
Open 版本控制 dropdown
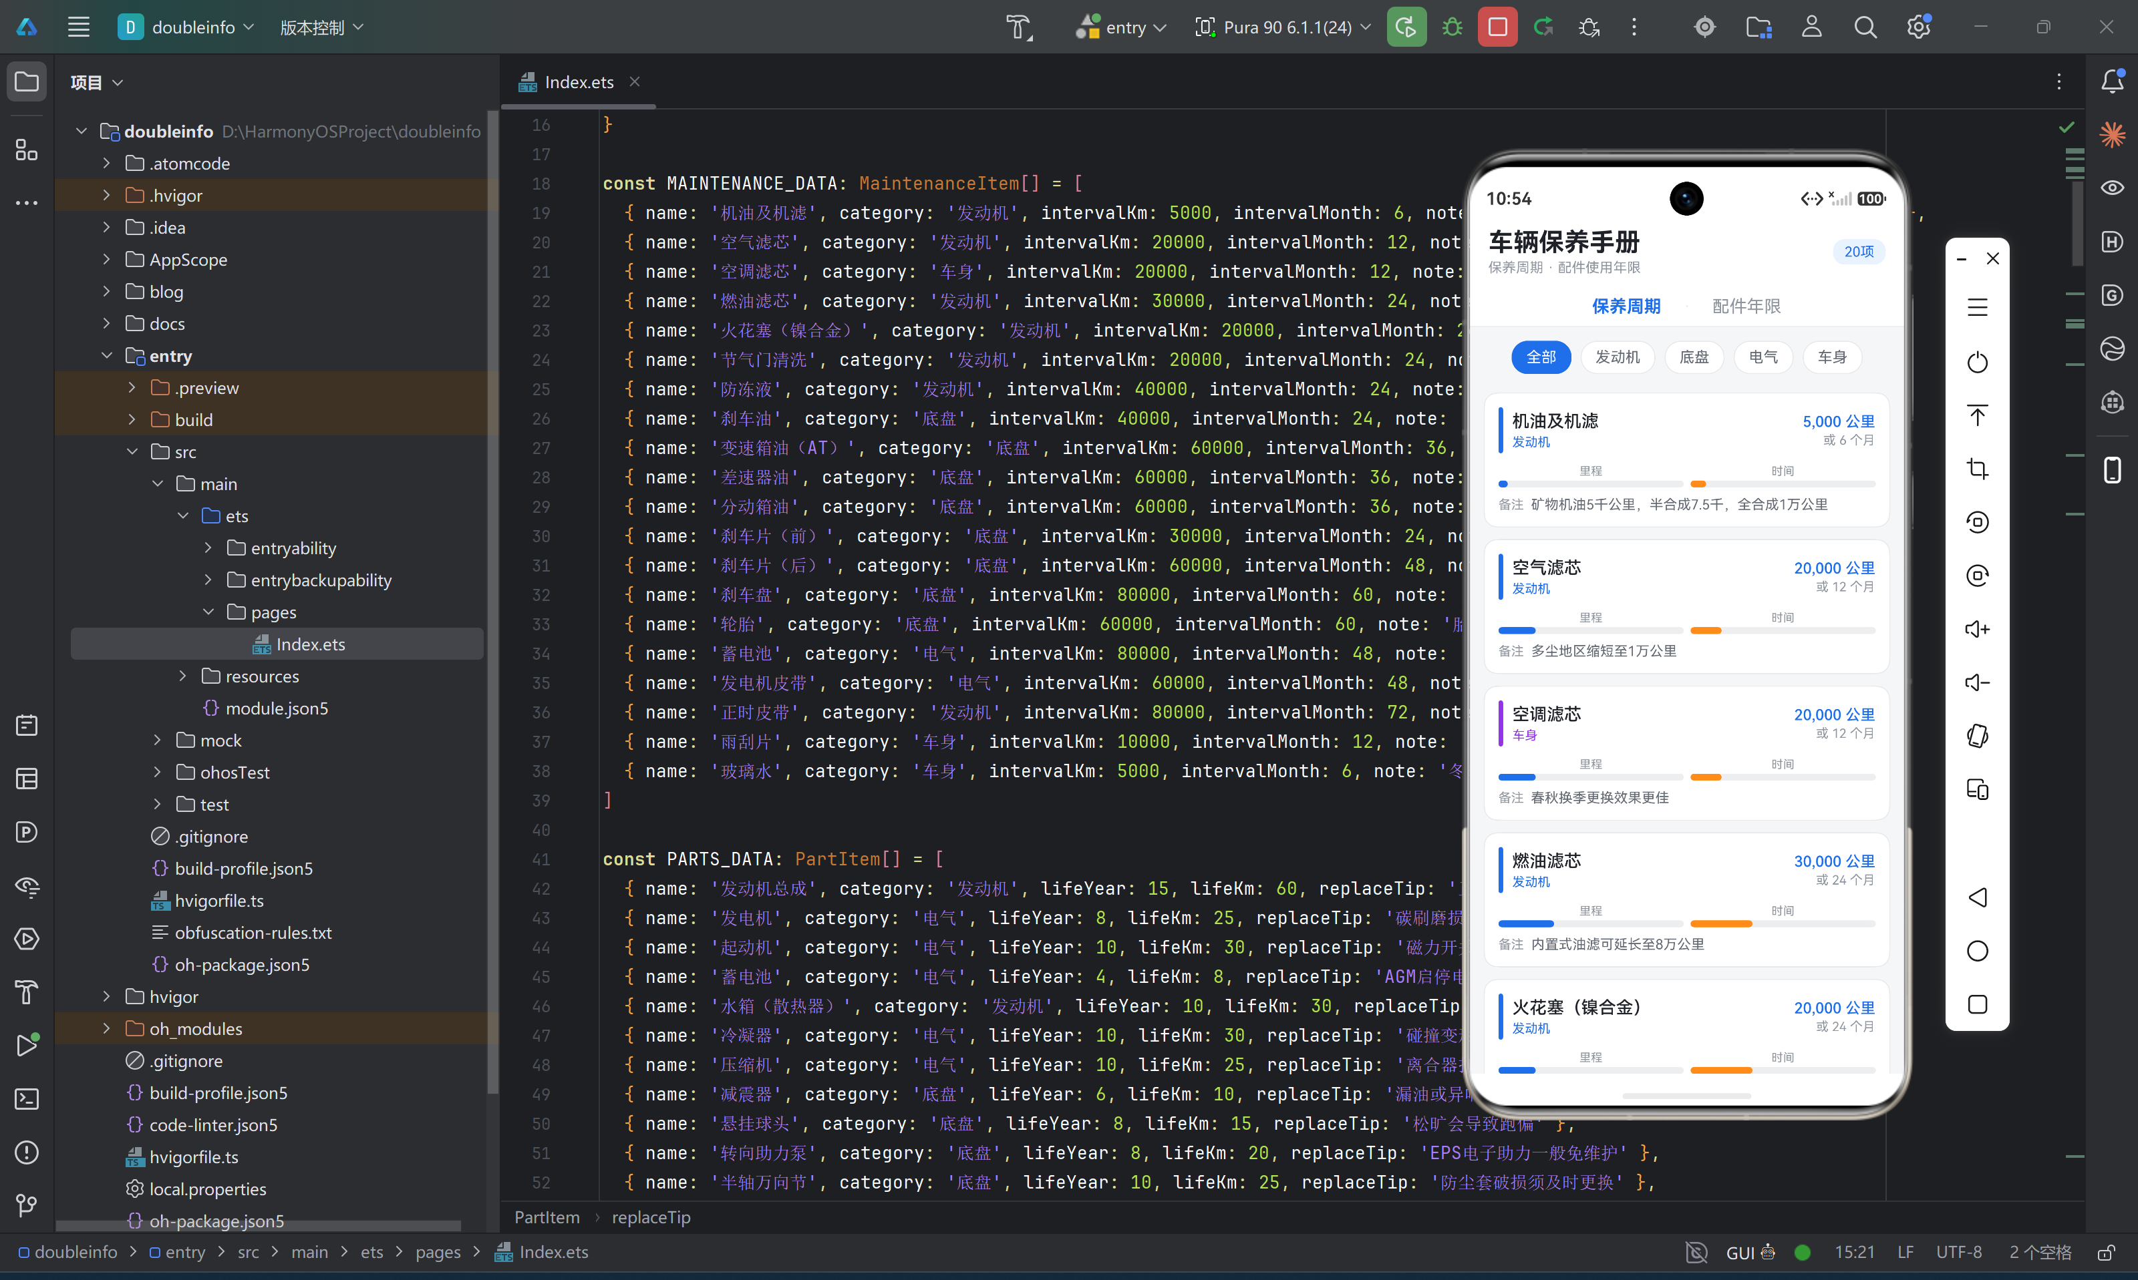[322, 27]
